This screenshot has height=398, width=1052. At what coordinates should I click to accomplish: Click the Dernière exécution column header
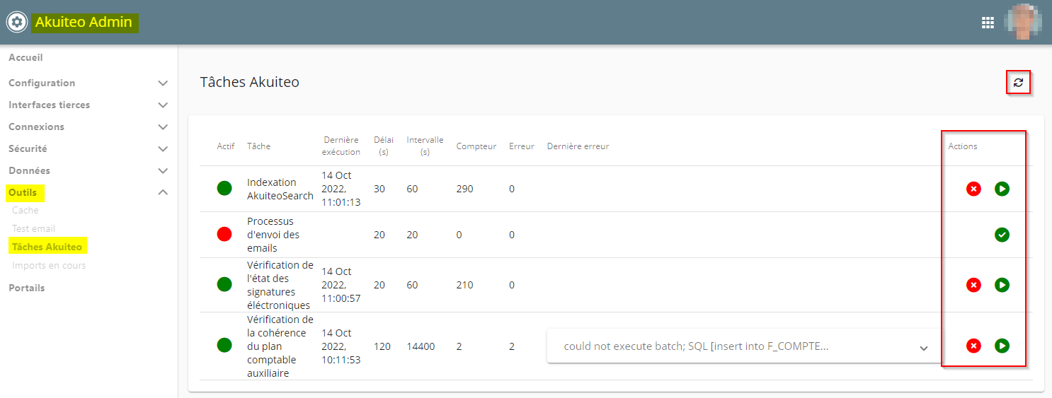(x=341, y=146)
